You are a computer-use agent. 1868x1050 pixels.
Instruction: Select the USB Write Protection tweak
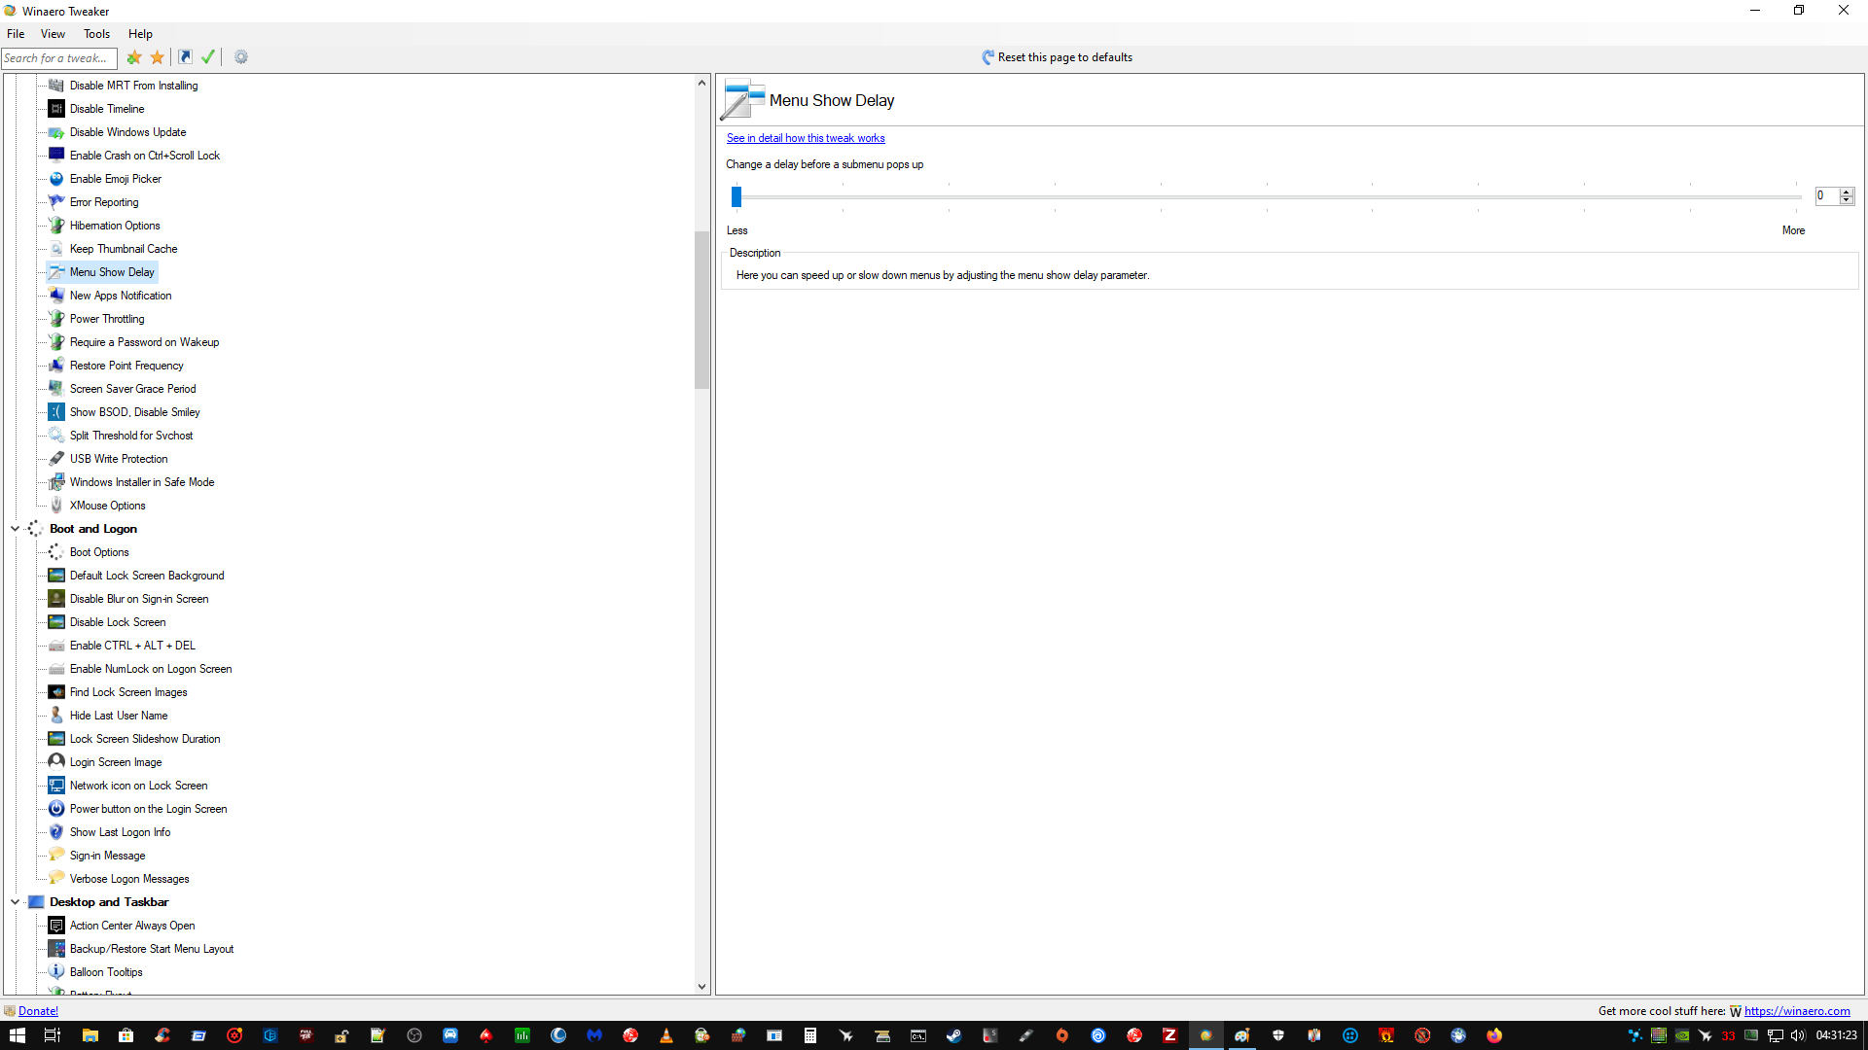[119, 459]
